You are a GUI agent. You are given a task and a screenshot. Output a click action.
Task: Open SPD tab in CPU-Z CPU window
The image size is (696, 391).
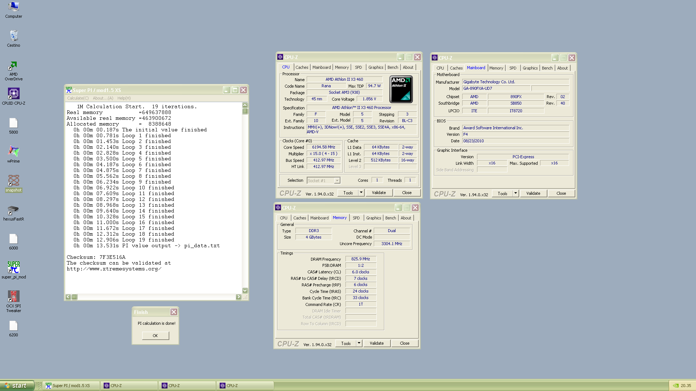pos(358,67)
